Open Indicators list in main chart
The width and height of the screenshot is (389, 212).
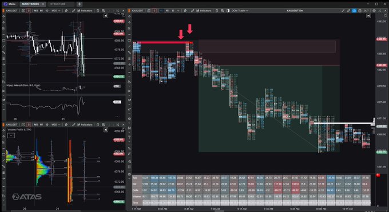(204, 11)
